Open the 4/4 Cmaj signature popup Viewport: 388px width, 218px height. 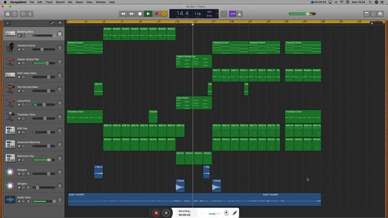(x=209, y=14)
